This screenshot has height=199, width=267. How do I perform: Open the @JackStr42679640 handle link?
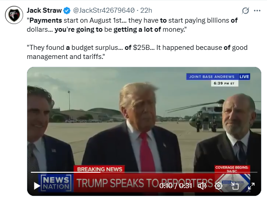(x=104, y=10)
